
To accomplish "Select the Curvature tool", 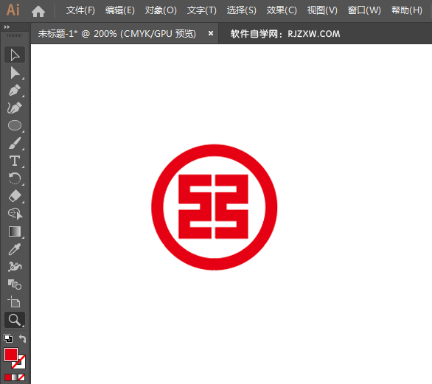I will (x=15, y=108).
